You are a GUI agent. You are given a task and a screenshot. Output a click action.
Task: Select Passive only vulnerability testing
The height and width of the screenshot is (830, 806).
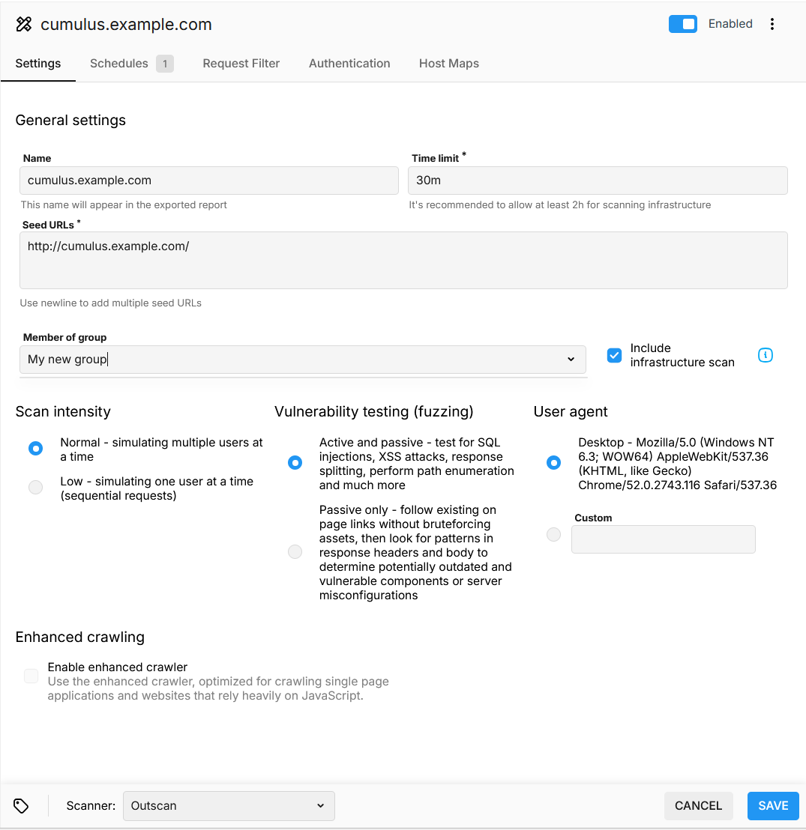tap(295, 552)
